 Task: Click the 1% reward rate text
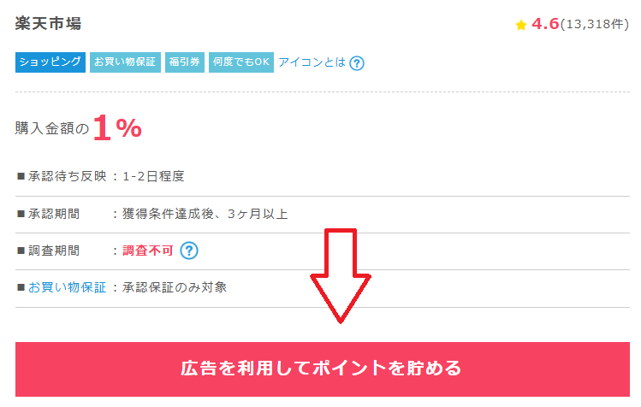point(117,128)
